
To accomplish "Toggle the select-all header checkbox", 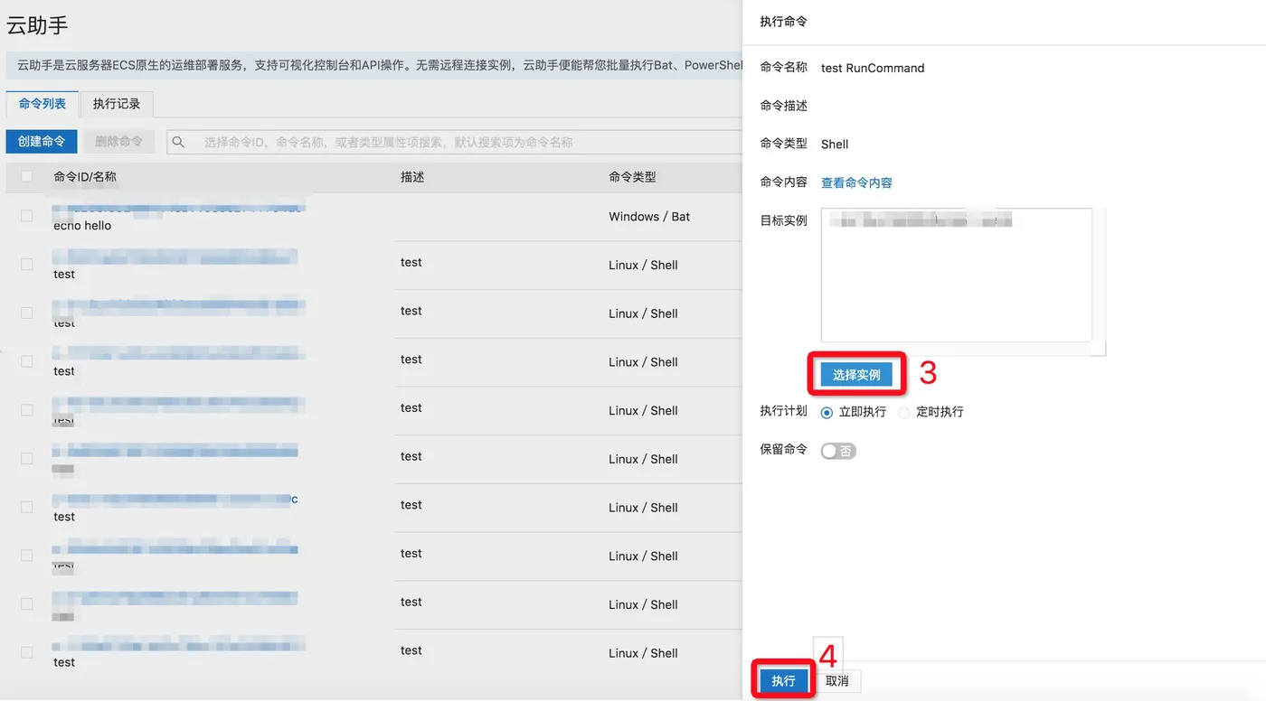I will 26,177.
